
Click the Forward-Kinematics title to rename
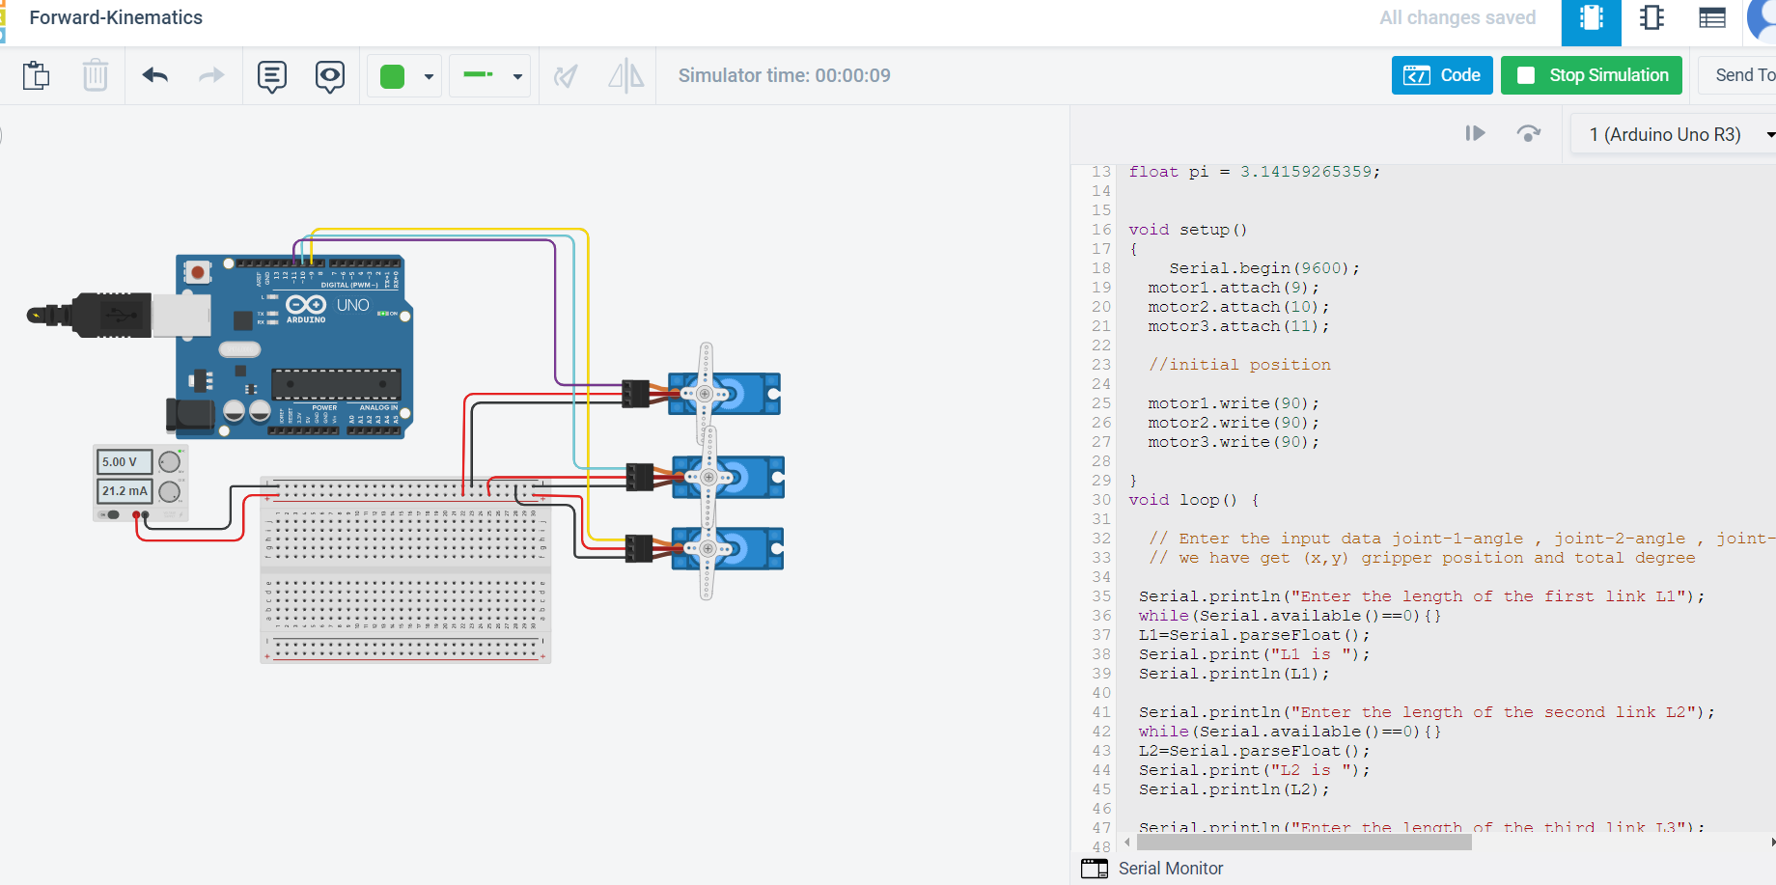(116, 17)
